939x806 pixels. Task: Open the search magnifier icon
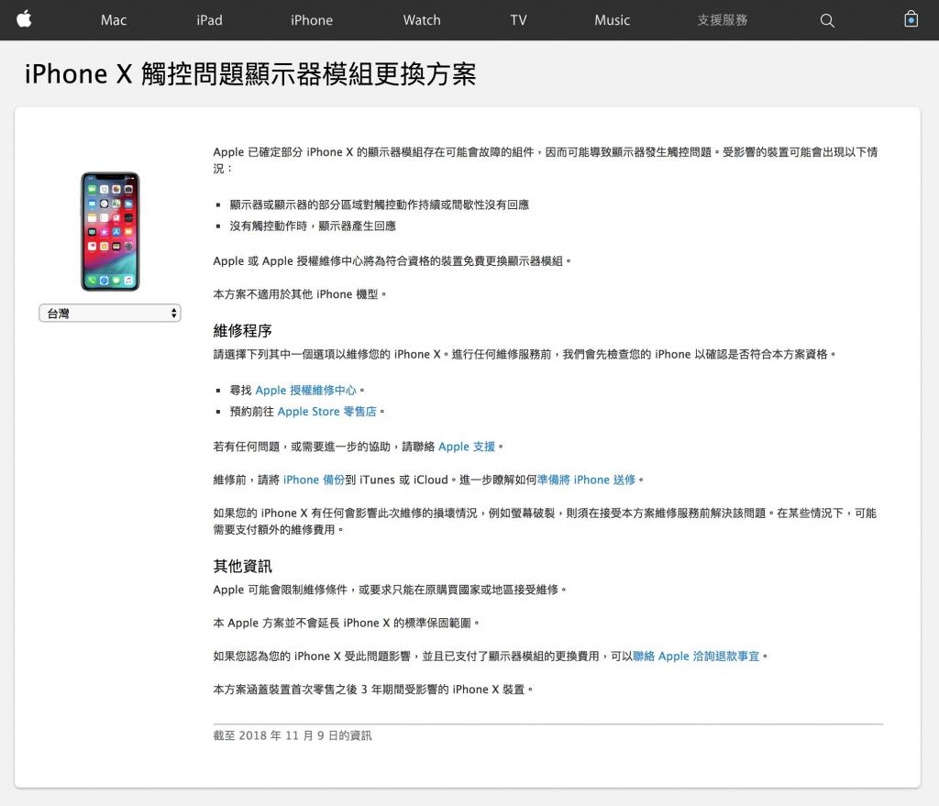827,20
